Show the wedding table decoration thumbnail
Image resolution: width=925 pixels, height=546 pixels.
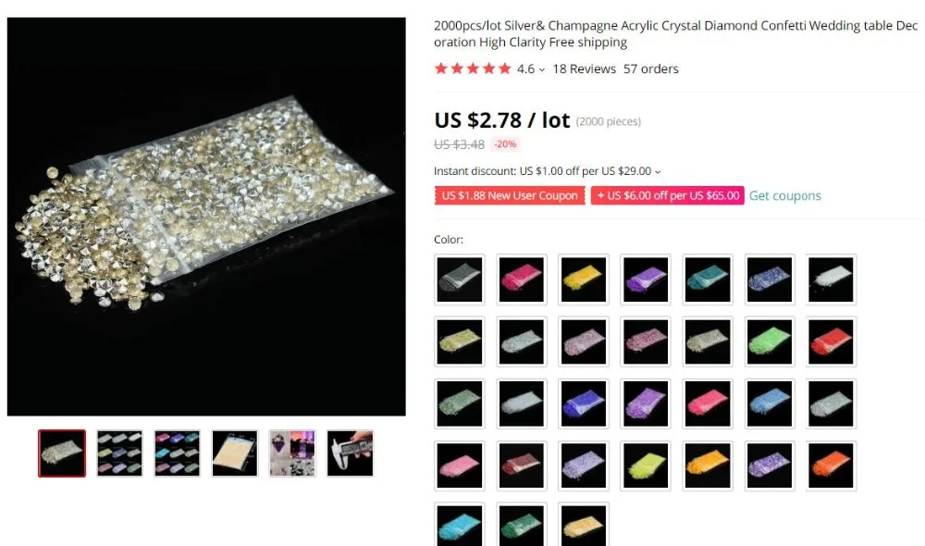tap(292, 453)
